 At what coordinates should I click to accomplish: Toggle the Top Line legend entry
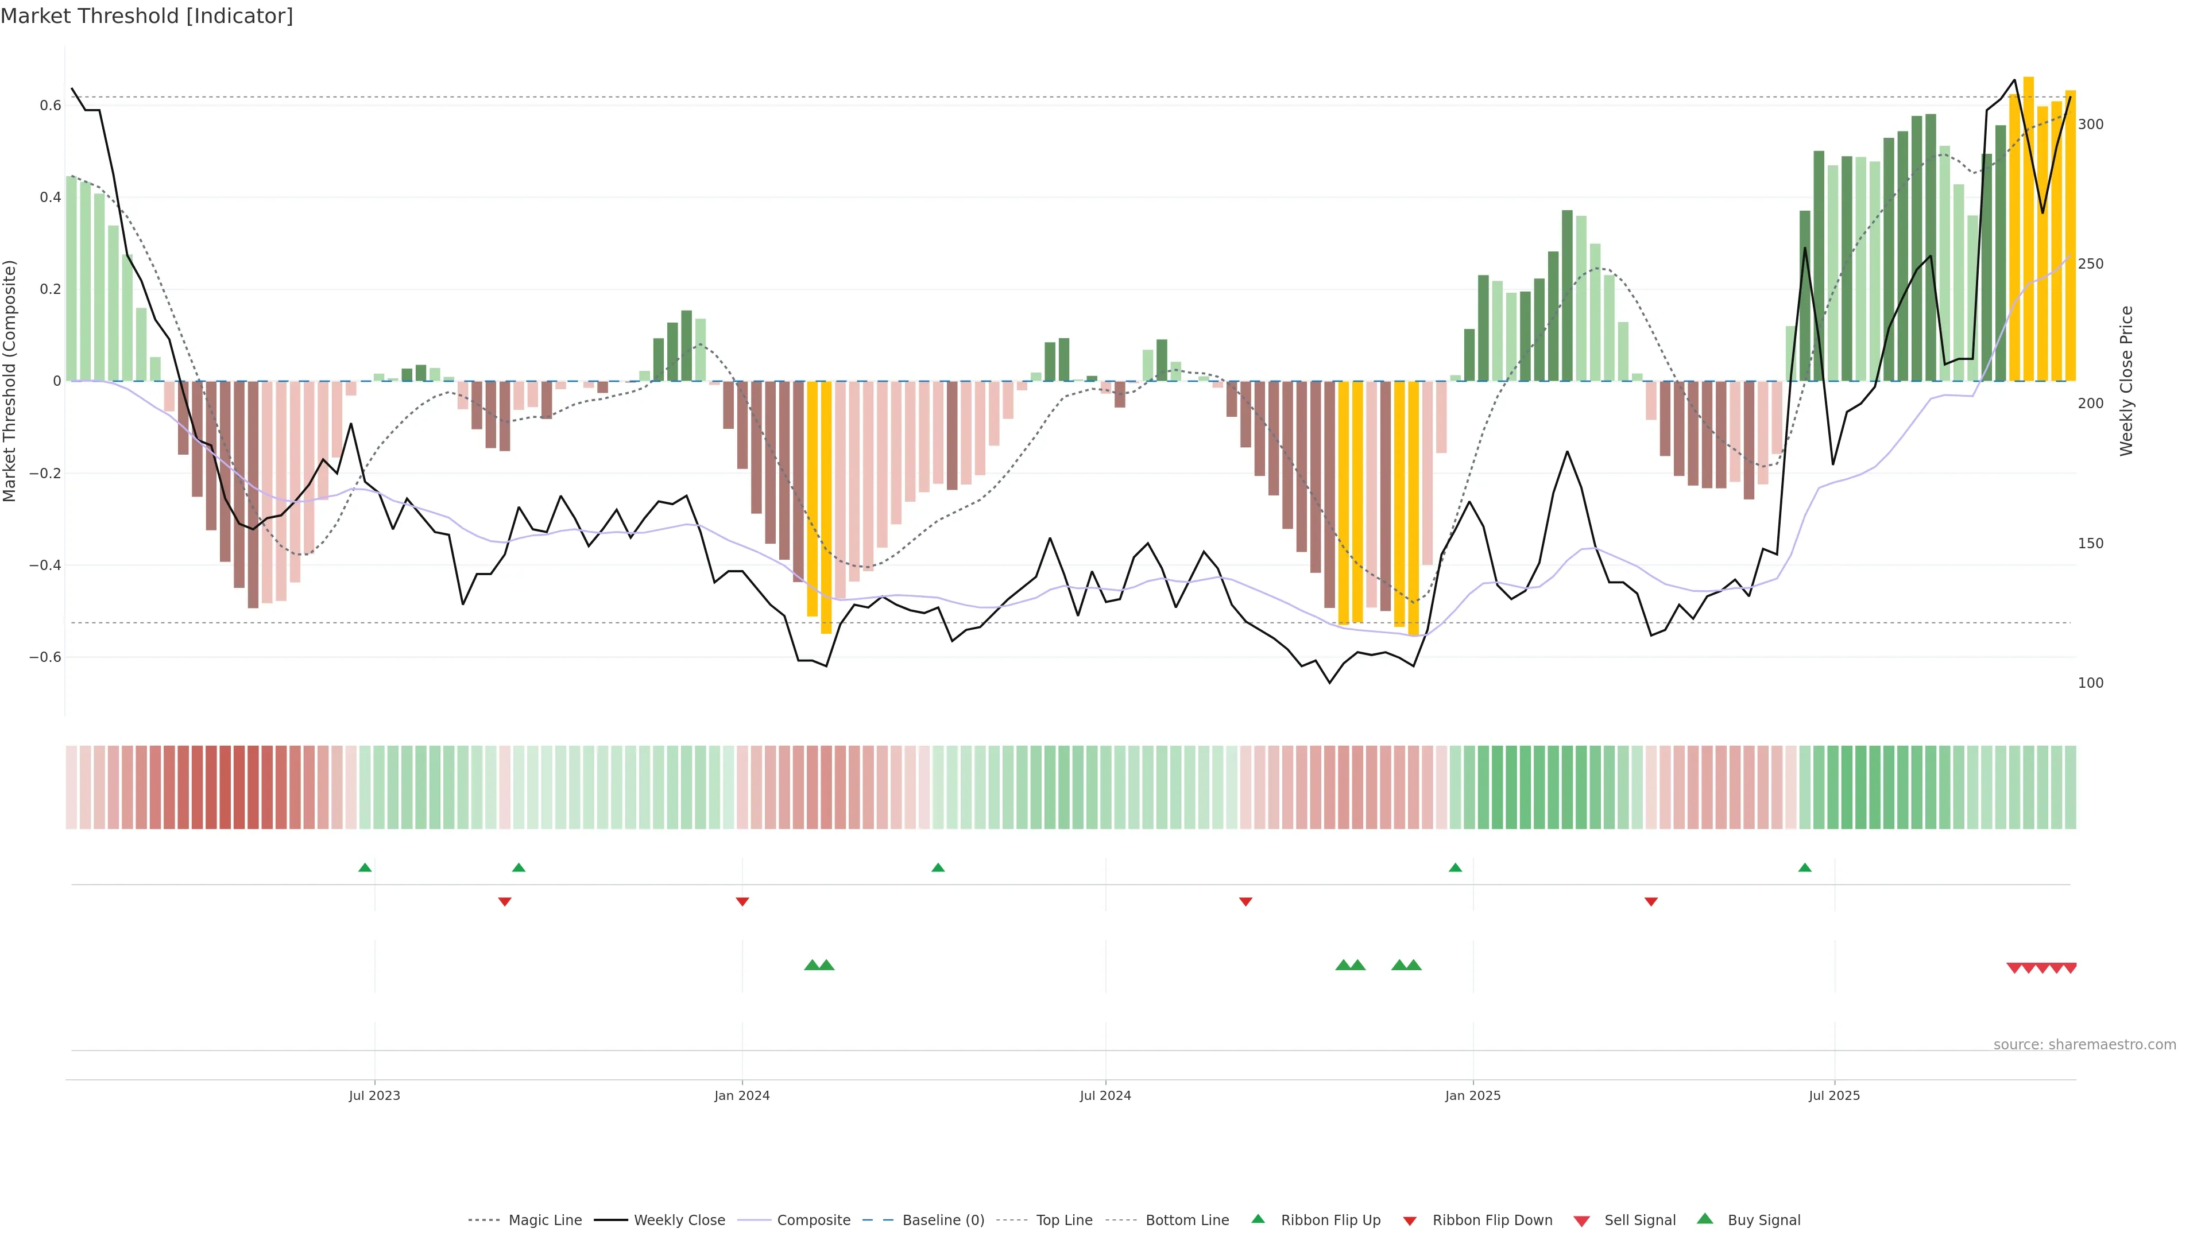[1064, 1220]
